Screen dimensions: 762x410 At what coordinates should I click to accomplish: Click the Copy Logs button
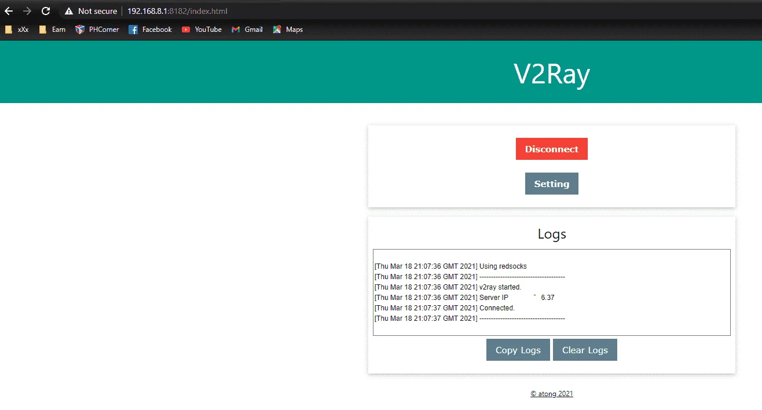coord(518,350)
